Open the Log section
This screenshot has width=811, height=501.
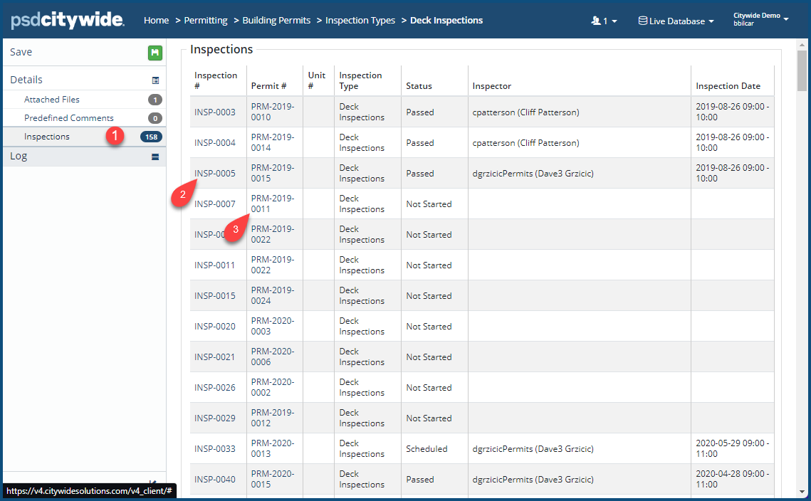84,156
